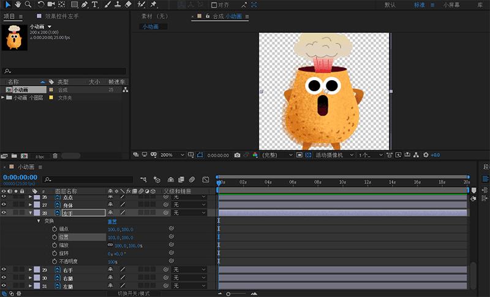The height and width of the screenshot is (297, 490).
Task: Click the timeline zoom slider
Action: (x=228, y=294)
